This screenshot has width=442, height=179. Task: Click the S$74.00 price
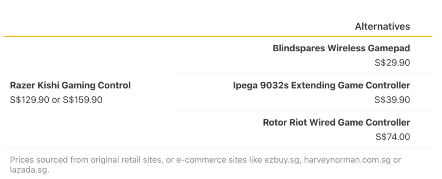[x=393, y=137]
